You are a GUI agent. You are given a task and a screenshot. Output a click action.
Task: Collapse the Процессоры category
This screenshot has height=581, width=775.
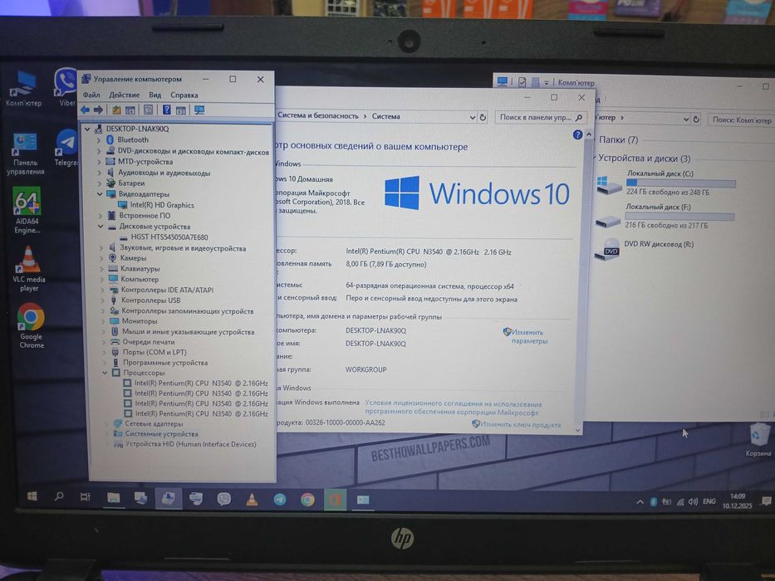[105, 373]
